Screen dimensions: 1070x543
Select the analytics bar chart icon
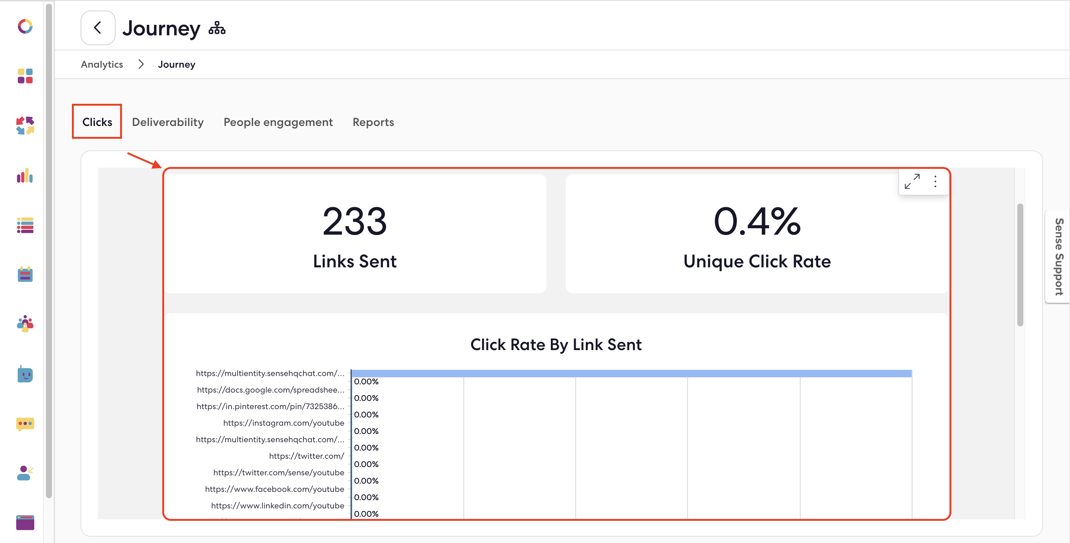click(24, 176)
